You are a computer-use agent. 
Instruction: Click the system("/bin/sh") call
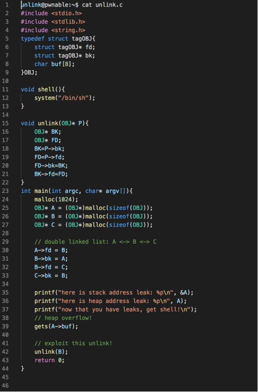coord(65,98)
